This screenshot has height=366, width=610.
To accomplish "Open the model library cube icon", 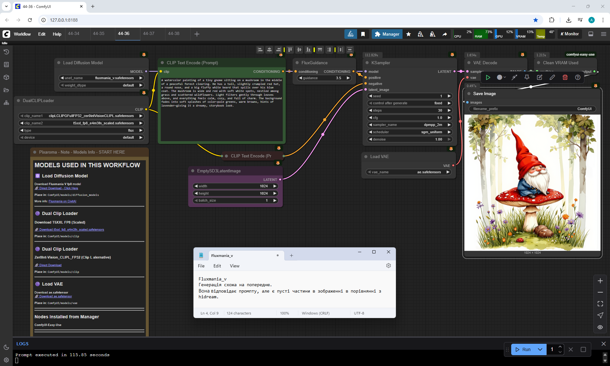I will pyautogui.click(x=6, y=77).
